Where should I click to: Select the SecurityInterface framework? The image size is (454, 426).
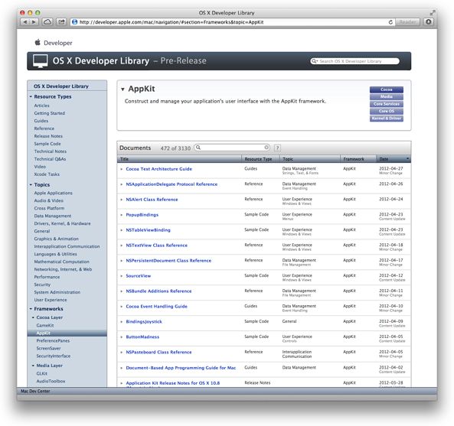click(54, 356)
